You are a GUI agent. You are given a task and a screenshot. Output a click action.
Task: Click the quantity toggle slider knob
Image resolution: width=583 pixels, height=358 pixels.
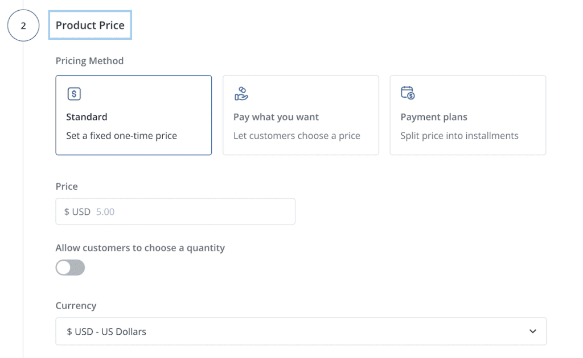[x=64, y=267]
